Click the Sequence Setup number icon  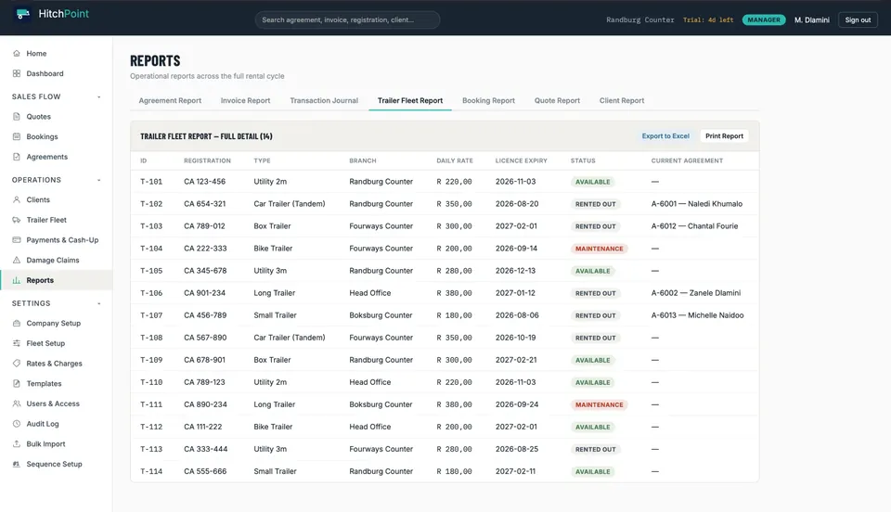17,464
